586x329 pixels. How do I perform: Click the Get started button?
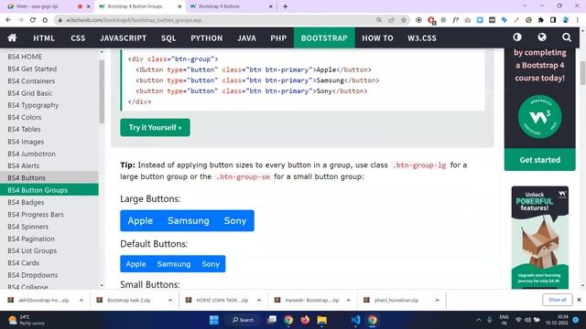tap(539, 160)
